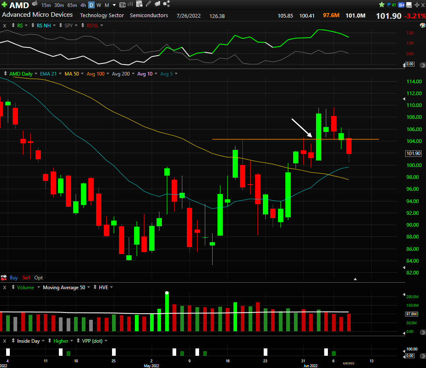This screenshot has width=426, height=368.
Task: Click the save floppy disk icon
Action: [409, 5]
